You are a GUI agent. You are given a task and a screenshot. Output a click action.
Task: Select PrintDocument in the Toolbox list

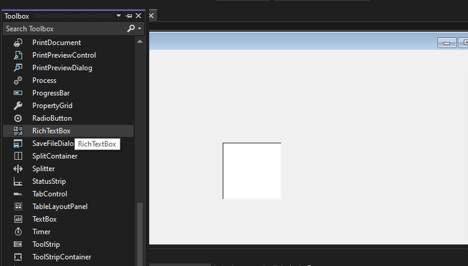point(68,43)
